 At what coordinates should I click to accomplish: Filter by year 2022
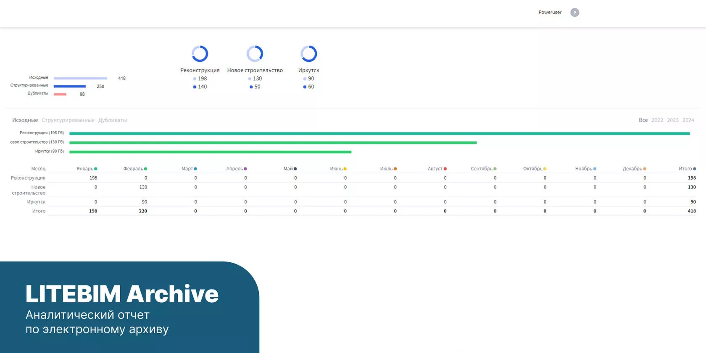click(657, 120)
